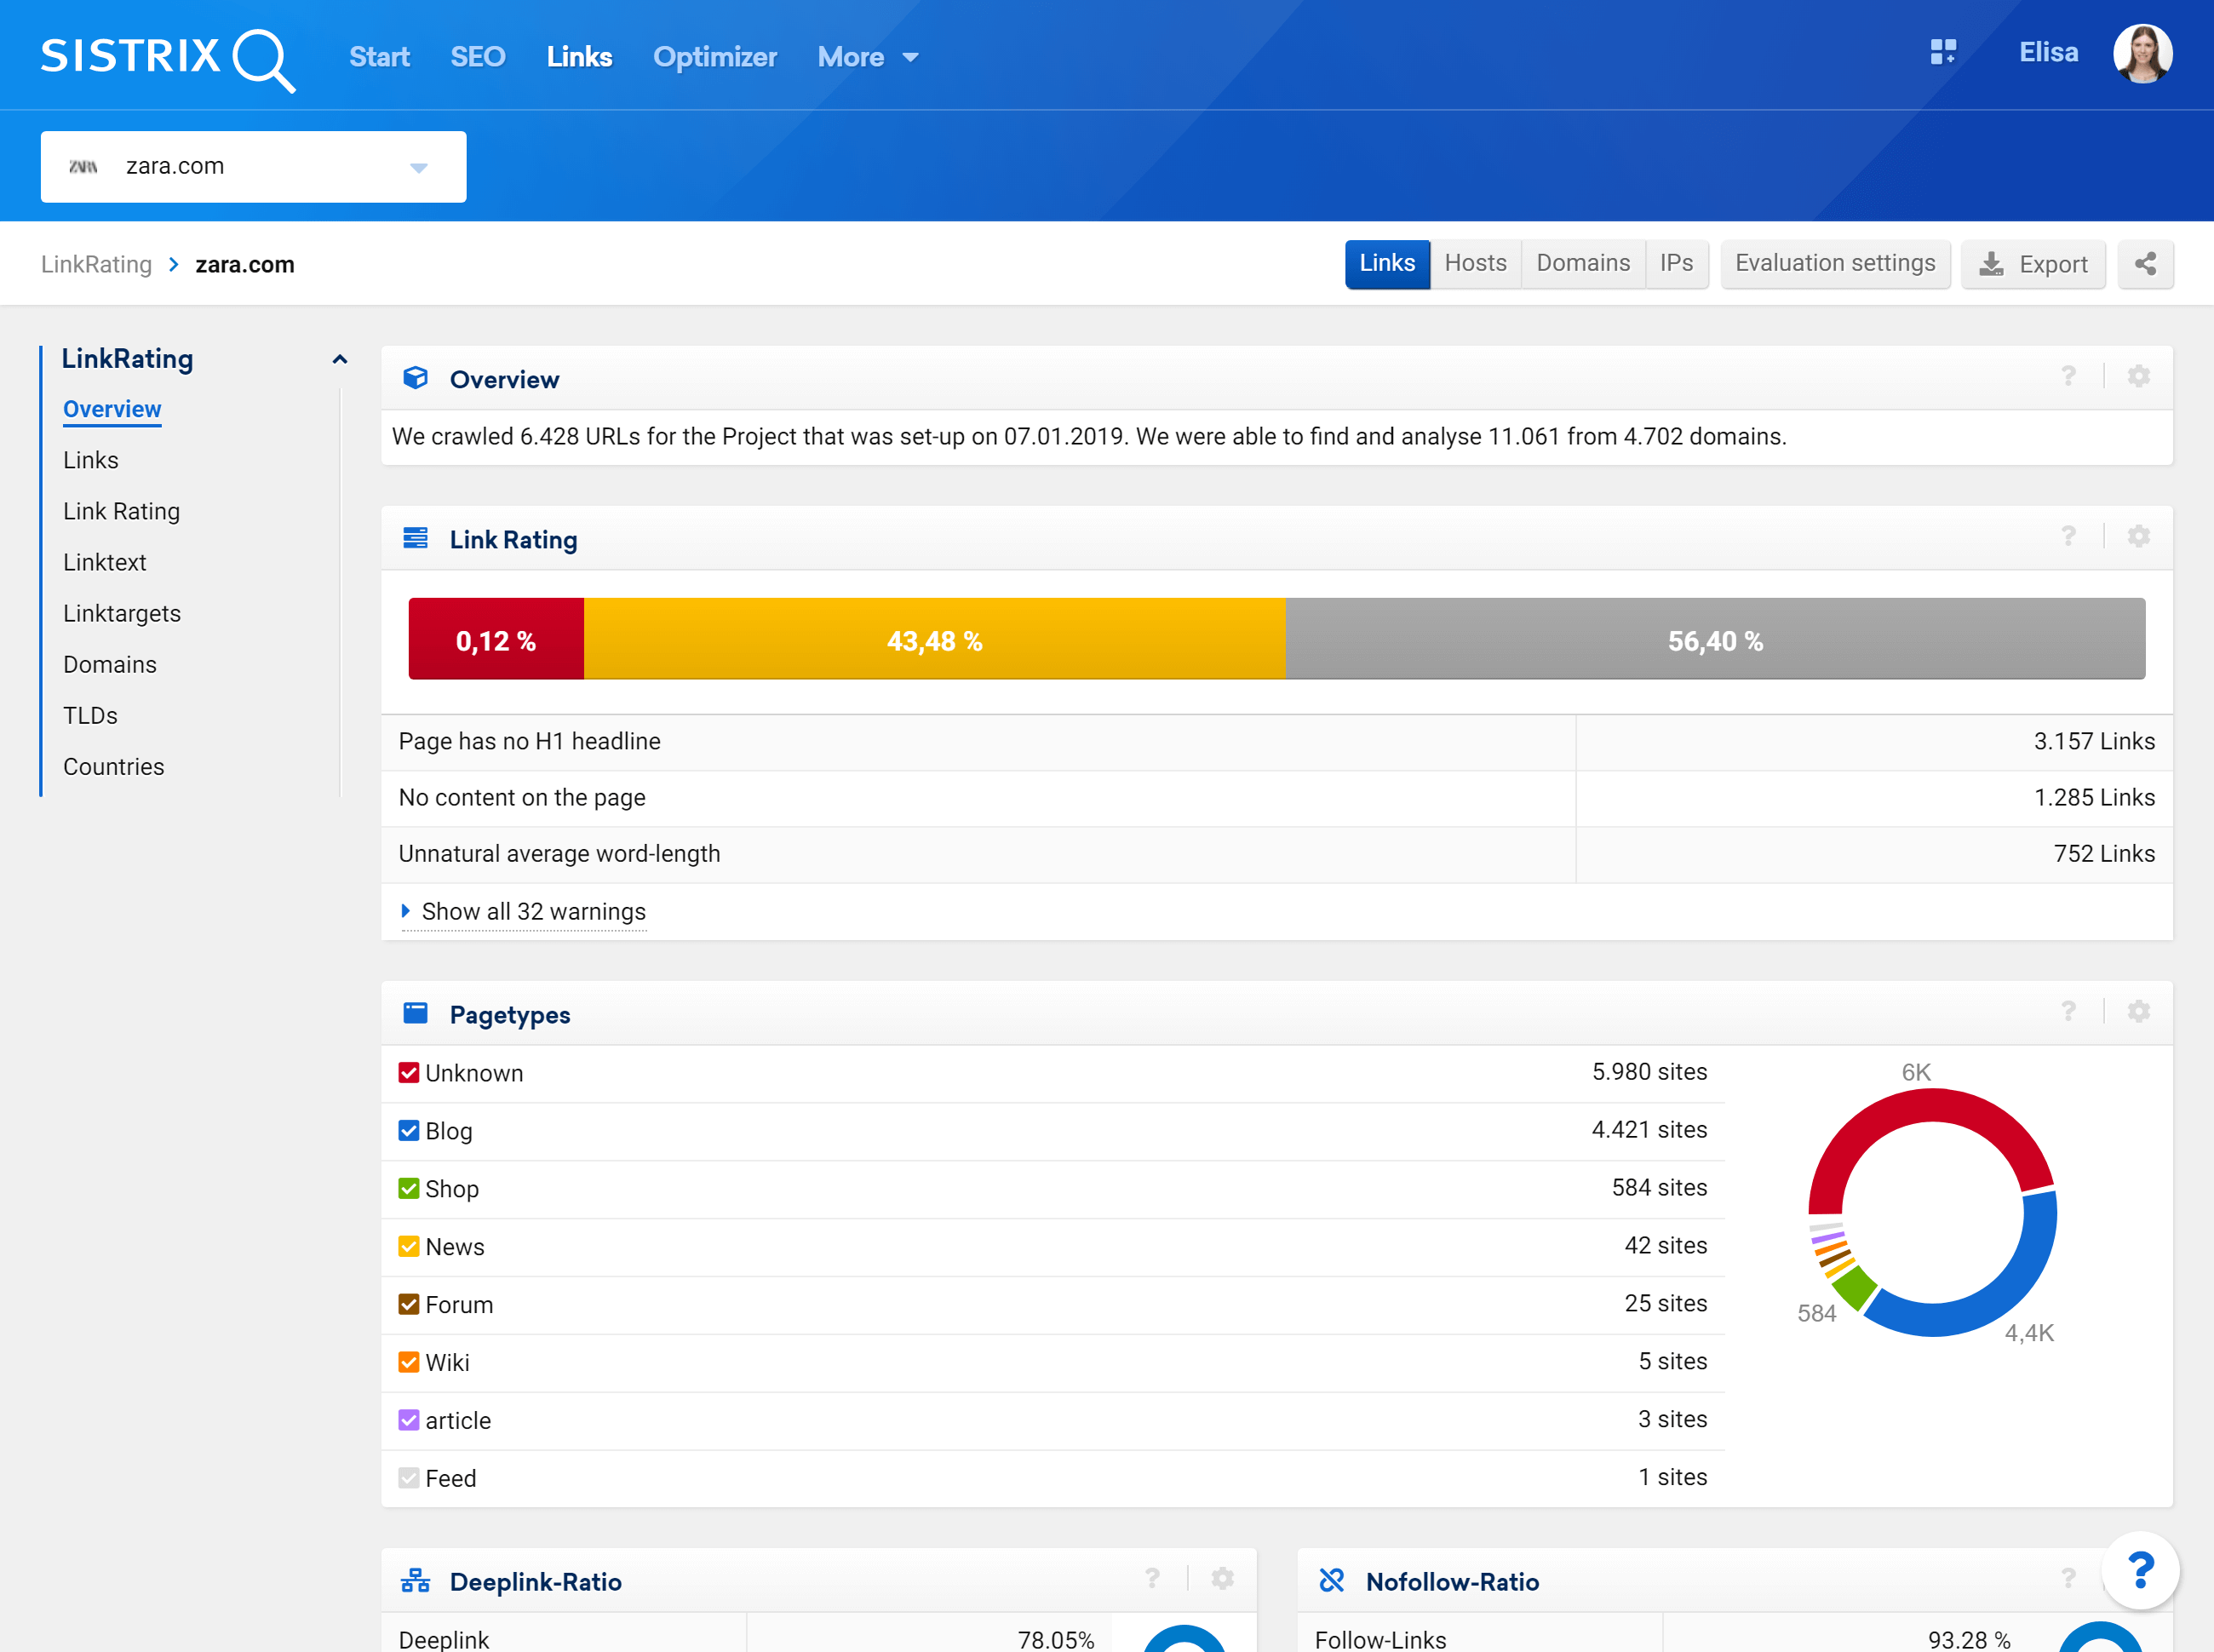Click the share icon button
Screen dimensions: 2214x1652
click(2145, 264)
